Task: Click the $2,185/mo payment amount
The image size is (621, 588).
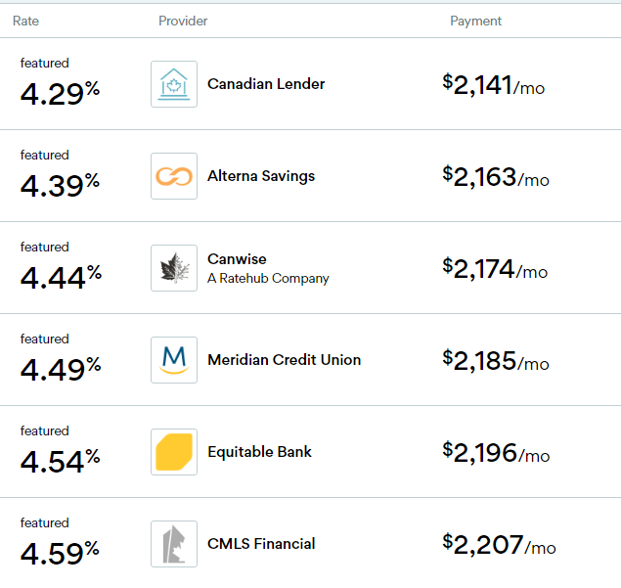Action: click(496, 361)
